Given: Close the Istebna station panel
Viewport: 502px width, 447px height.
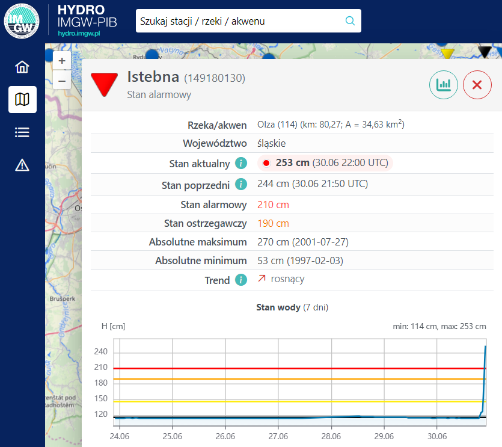Looking at the screenshot, I should point(477,85).
